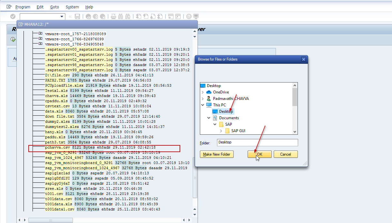Open the System menu

coord(72,7)
